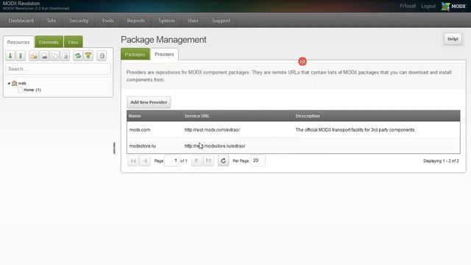471x265 pixels.
Task: Switch to the Resources tab
Action: (x=18, y=42)
